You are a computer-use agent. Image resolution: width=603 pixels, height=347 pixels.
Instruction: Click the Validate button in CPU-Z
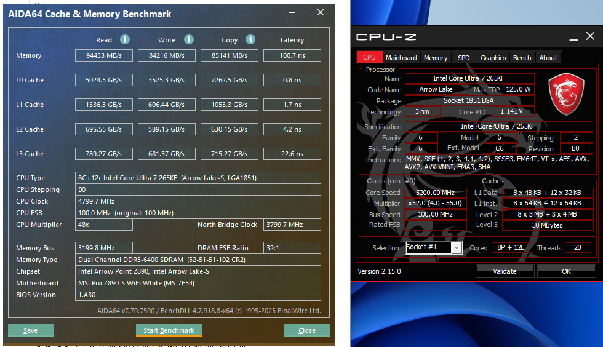pos(505,271)
